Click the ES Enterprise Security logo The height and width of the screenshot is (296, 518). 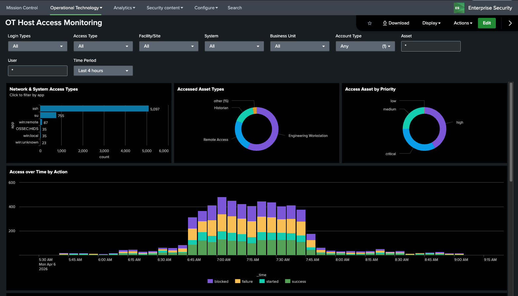(x=459, y=8)
